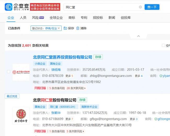Expand 更多 5 phone numbers
The height and width of the screenshot is (136, 170).
point(69,76)
